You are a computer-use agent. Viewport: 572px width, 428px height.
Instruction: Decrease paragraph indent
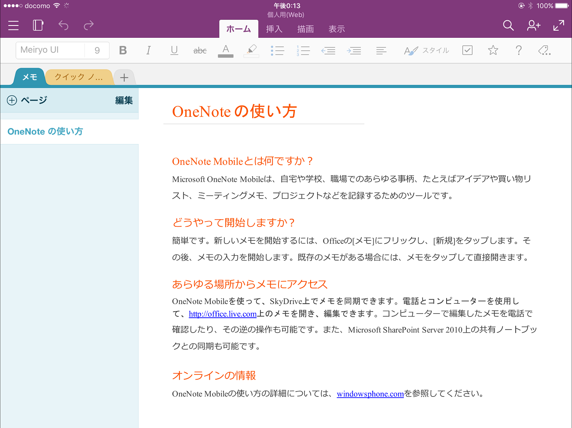click(328, 51)
